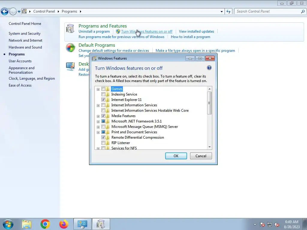Click the Forward navigation arrow button

pos(13,12)
